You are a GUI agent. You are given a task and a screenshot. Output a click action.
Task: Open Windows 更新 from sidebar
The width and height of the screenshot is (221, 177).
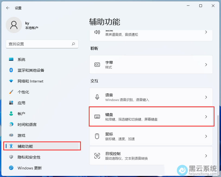click(30, 168)
